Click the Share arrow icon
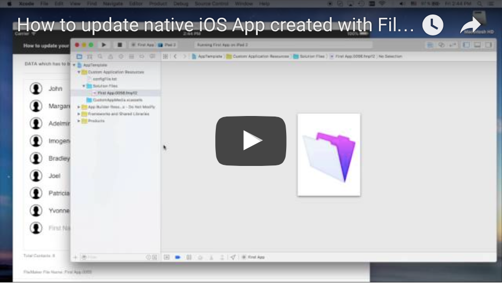 (x=470, y=25)
